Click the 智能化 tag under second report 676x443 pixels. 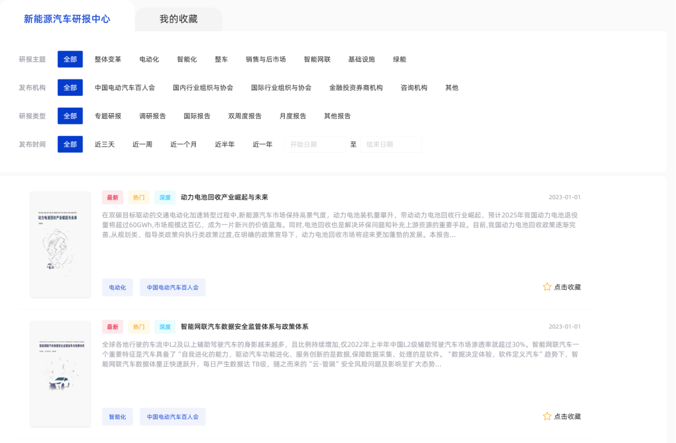click(118, 417)
